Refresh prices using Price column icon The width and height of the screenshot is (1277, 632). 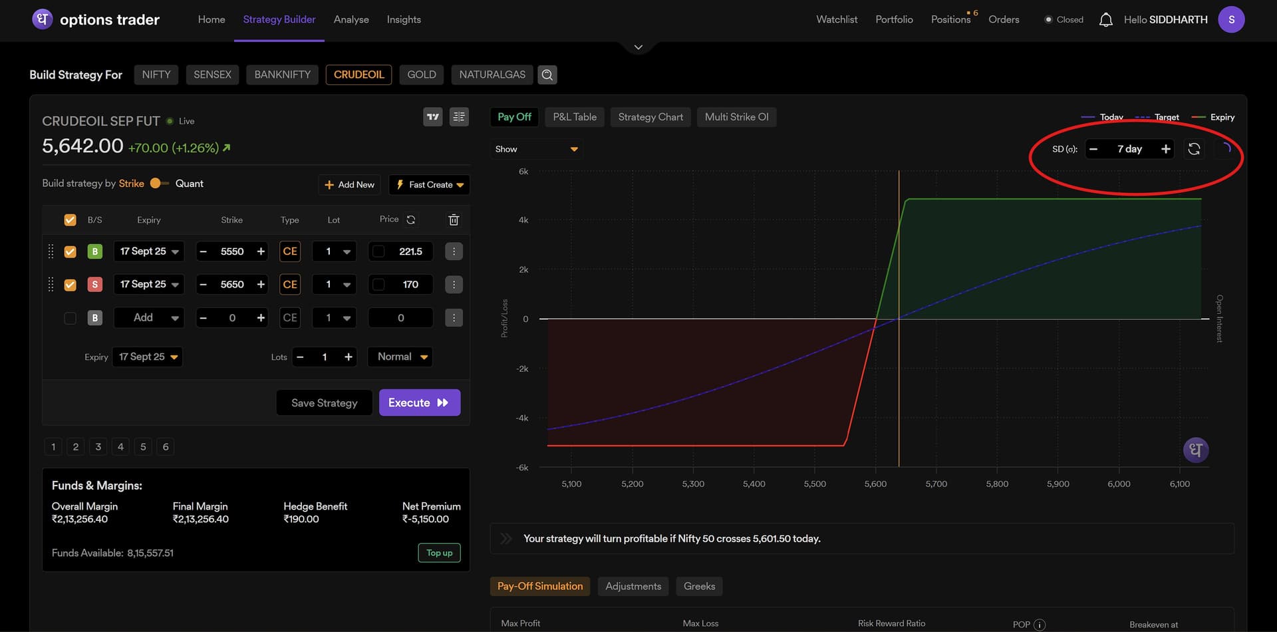[411, 220]
